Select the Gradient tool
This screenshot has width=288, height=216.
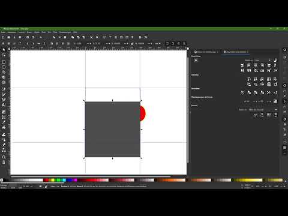click(x=4, y=112)
